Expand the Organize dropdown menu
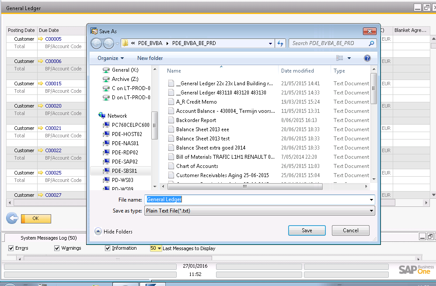This screenshot has height=286, width=436. point(111,58)
